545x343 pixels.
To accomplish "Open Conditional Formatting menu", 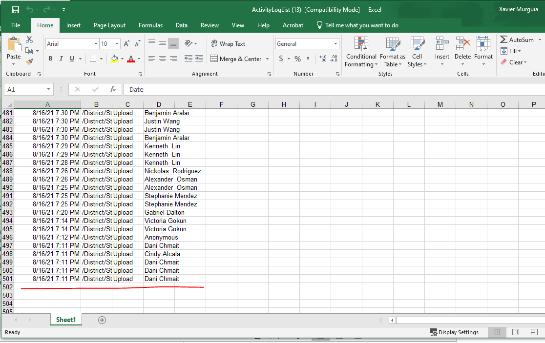I will click(x=361, y=52).
